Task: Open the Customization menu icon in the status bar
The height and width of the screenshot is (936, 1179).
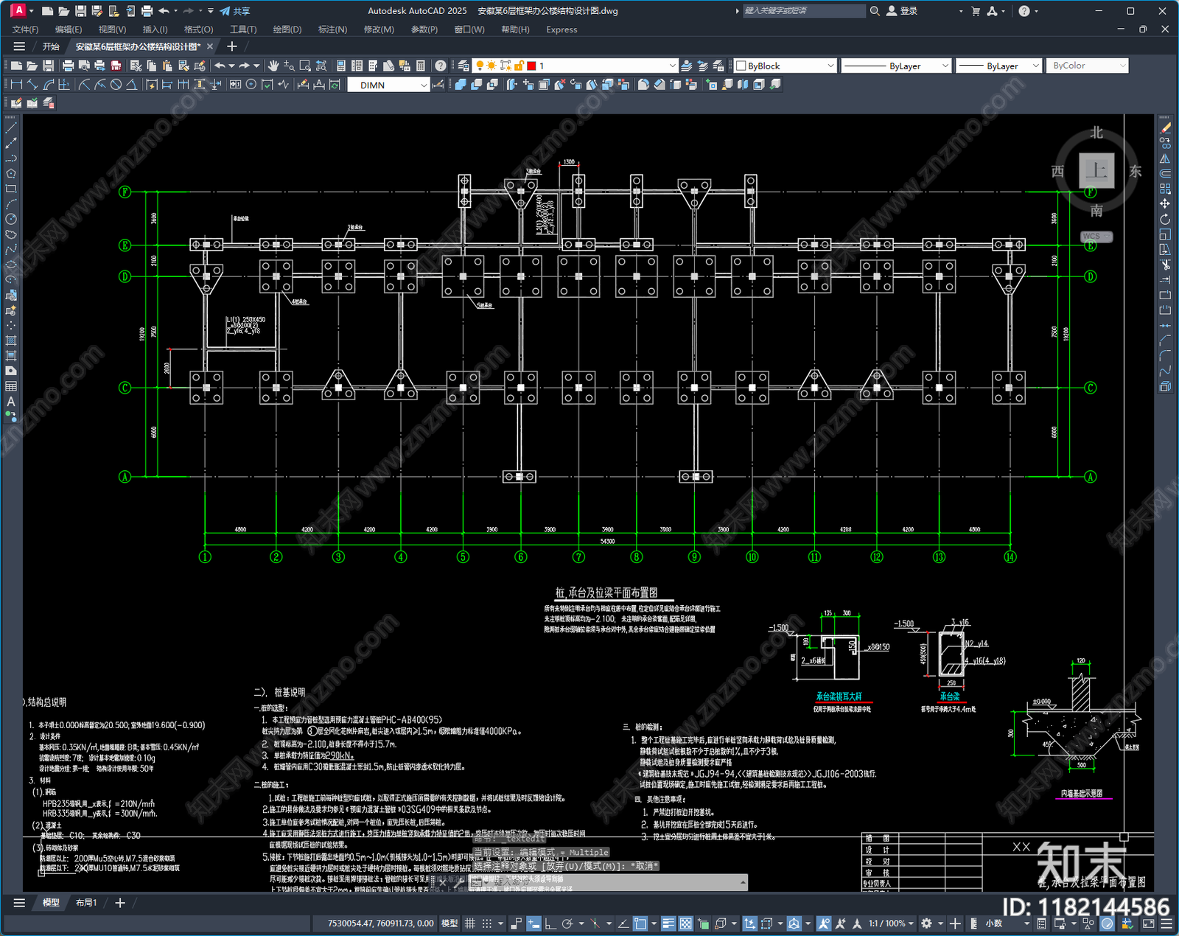Action: [1166, 923]
